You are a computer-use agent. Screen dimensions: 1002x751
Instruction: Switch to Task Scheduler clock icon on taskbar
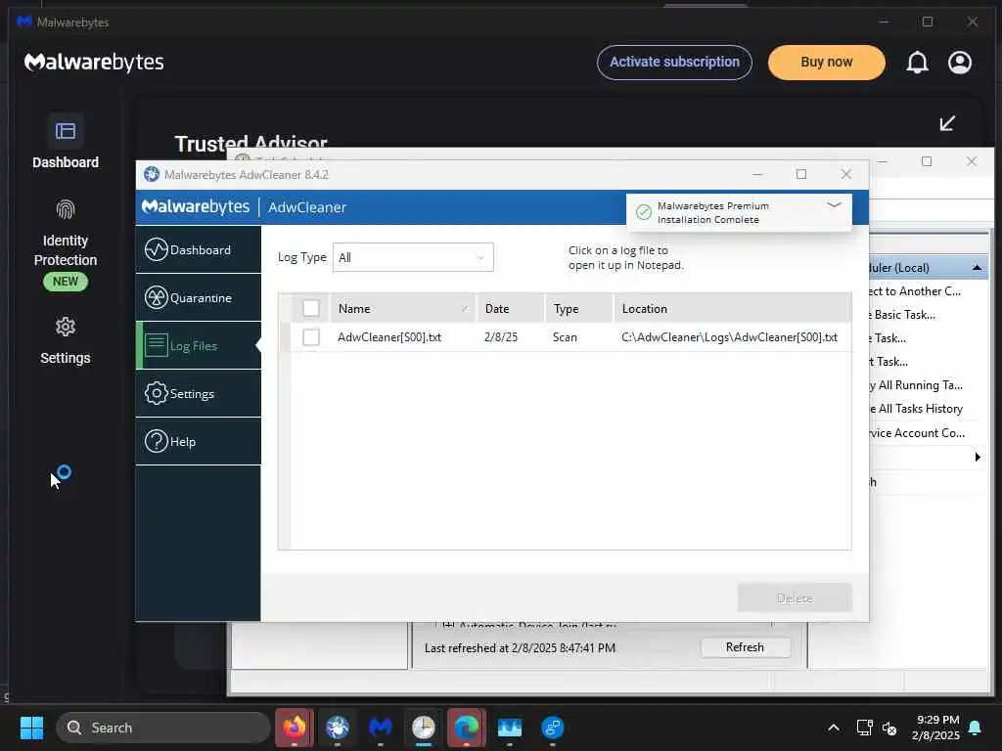[423, 727]
